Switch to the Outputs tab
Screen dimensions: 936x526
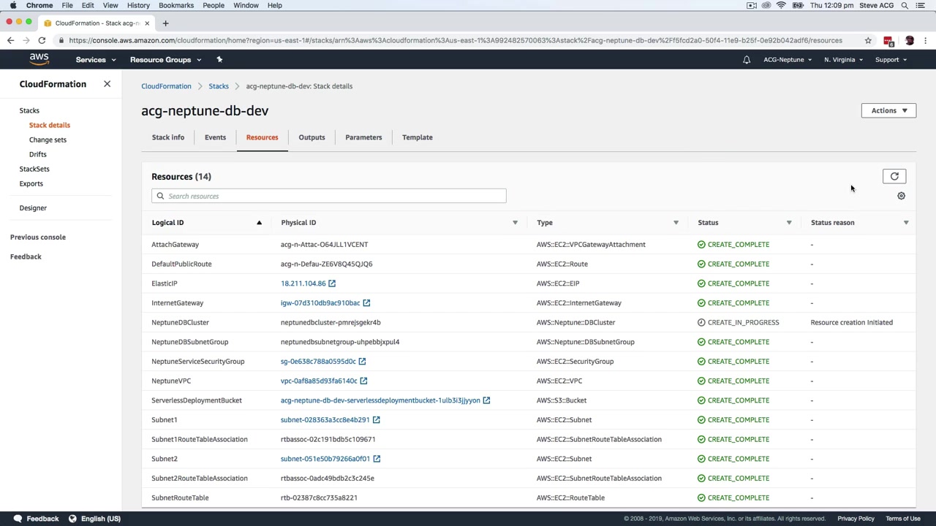pyautogui.click(x=312, y=137)
